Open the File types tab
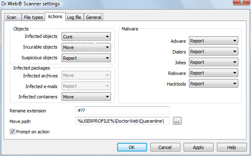 point(33,17)
